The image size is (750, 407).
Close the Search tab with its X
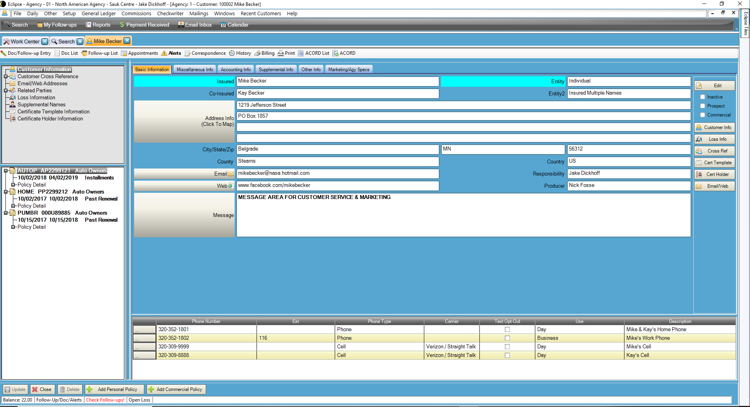pos(80,41)
